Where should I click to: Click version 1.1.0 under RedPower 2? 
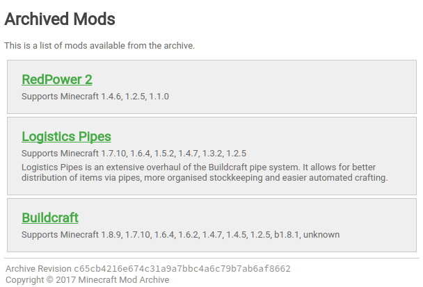point(159,97)
